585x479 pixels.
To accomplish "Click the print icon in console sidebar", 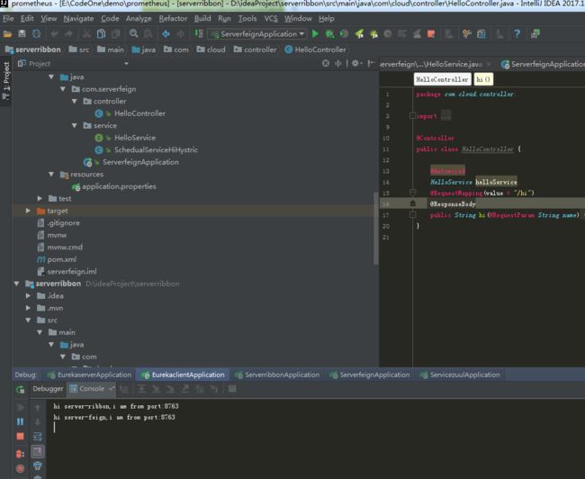I will point(38,465).
